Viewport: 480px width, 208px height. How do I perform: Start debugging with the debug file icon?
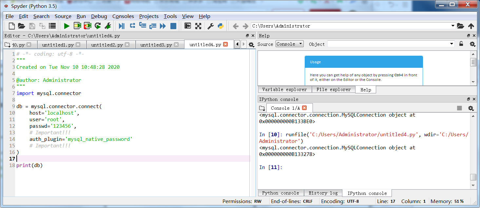(122, 26)
